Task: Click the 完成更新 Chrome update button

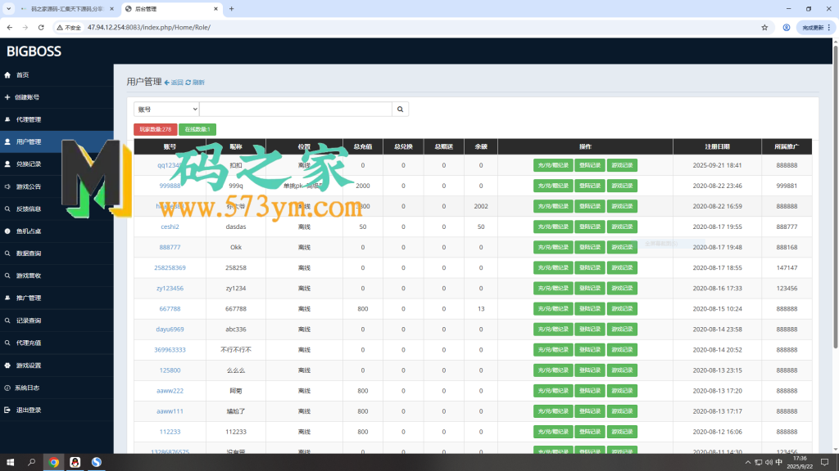Action: [x=815, y=27]
